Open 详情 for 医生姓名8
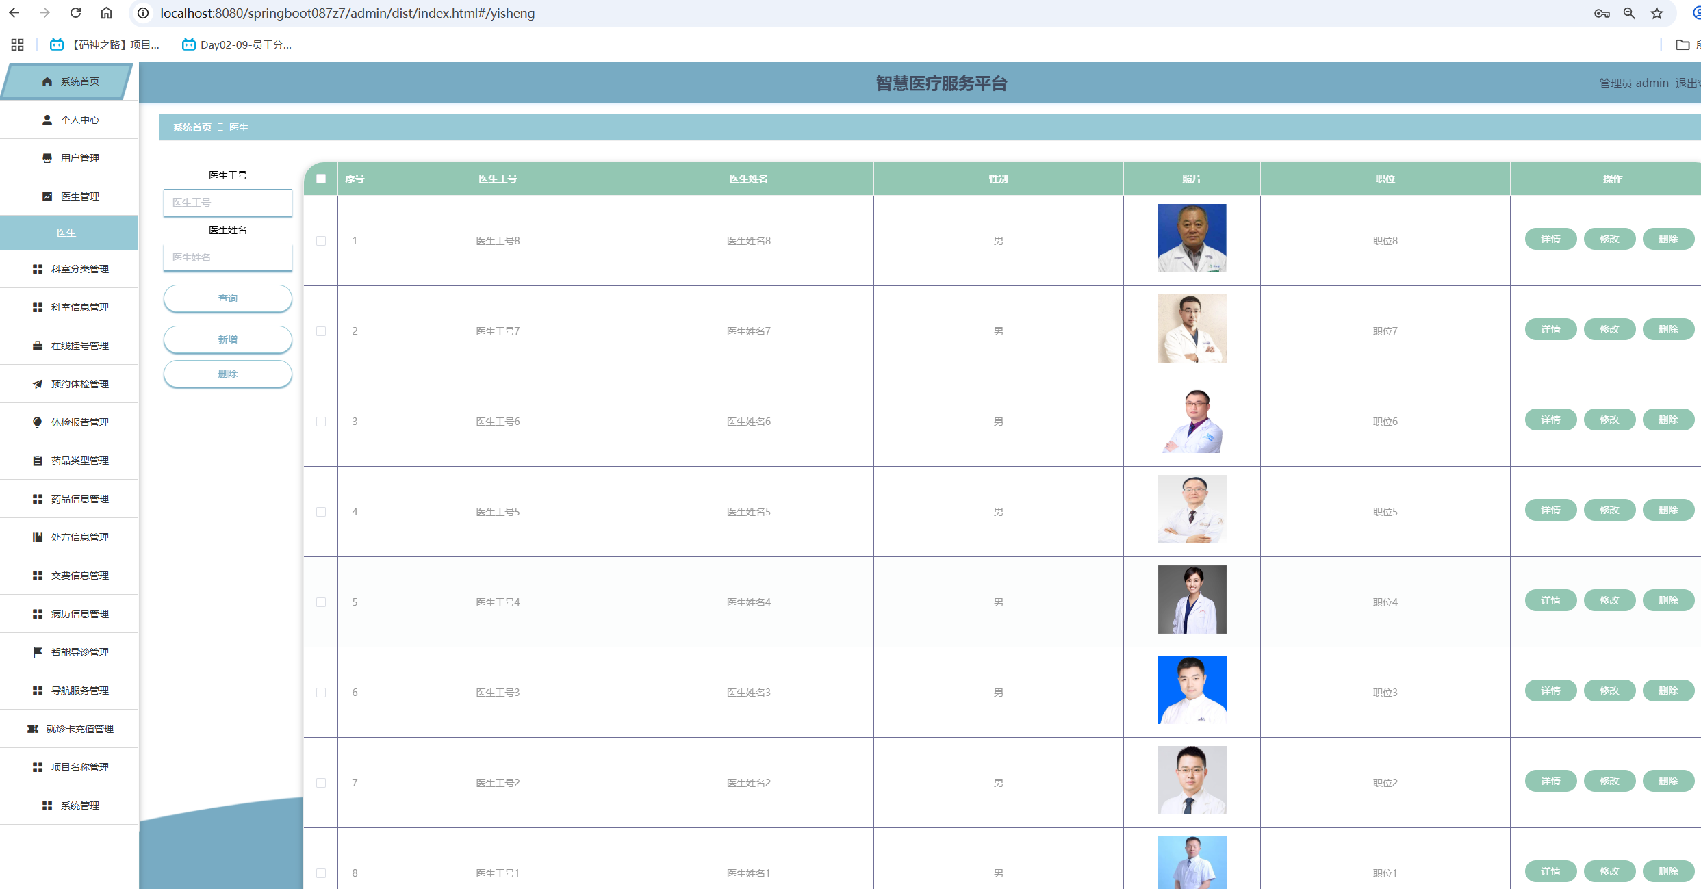The height and width of the screenshot is (889, 1701). (x=1551, y=239)
